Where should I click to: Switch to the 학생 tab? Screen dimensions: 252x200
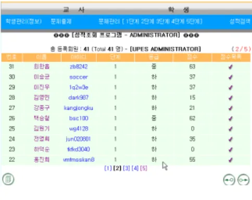click(x=179, y=9)
